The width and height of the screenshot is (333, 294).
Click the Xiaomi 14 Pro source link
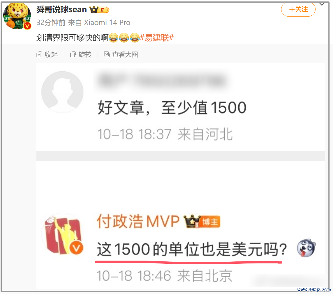pos(107,22)
